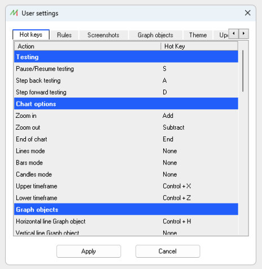262x269 pixels.
Task: Open the Screenshots tab
Action: (103, 35)
